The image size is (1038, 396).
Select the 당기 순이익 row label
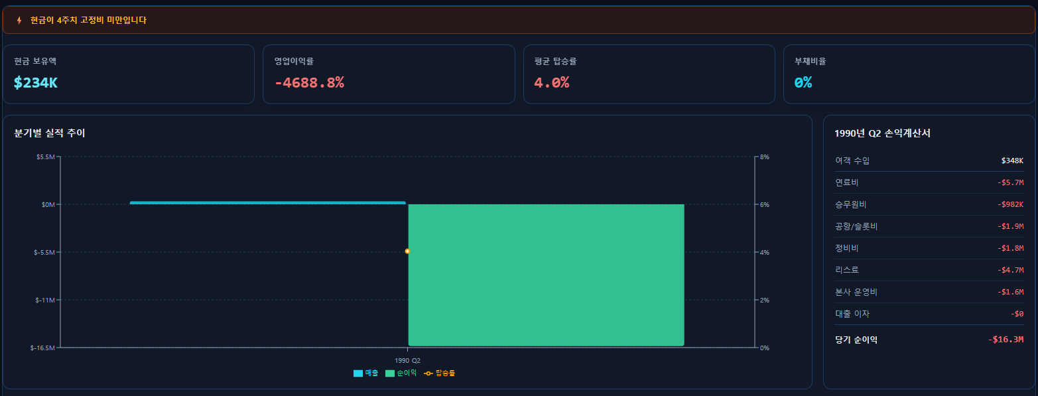coord(856,340)
